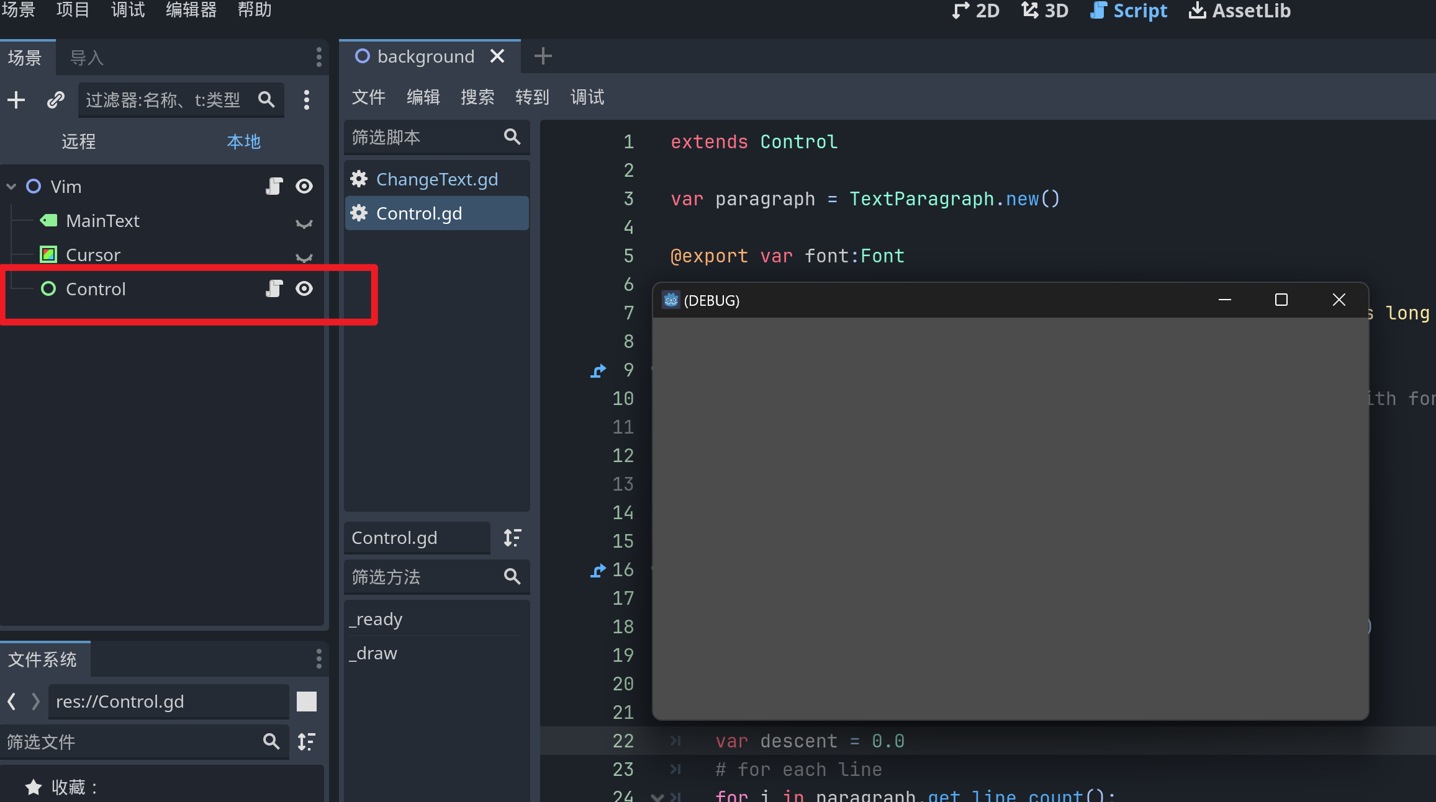Click the instantiate child scene link icon

point(56,100)
